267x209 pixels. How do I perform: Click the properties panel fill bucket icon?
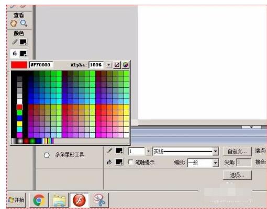109,162
